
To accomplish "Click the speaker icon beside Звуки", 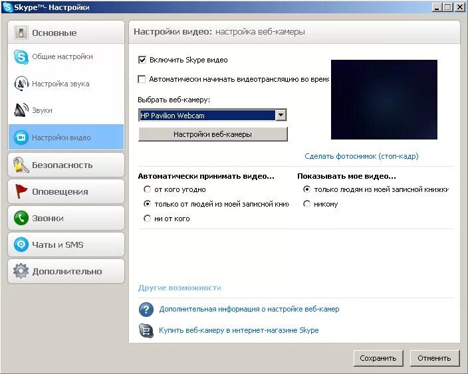I will [21, 110].
